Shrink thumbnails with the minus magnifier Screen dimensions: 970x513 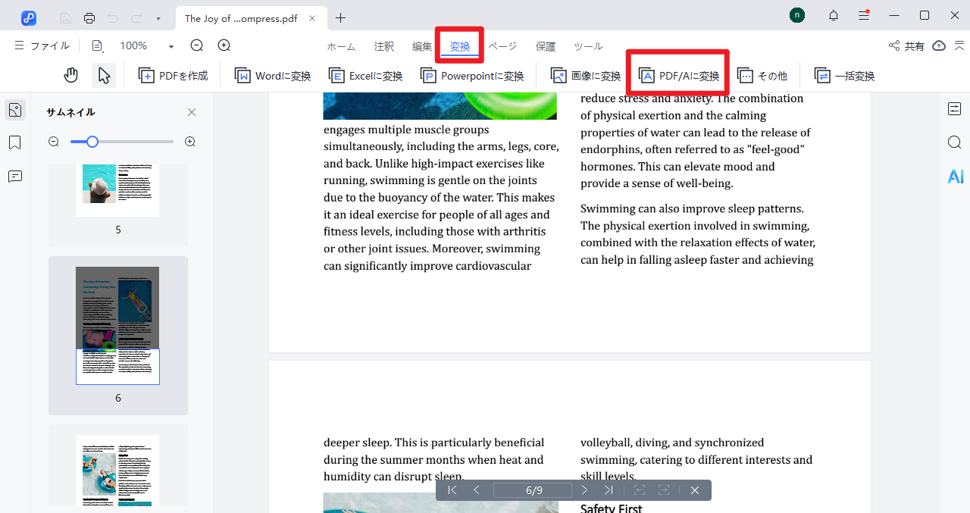pos(54,142)
